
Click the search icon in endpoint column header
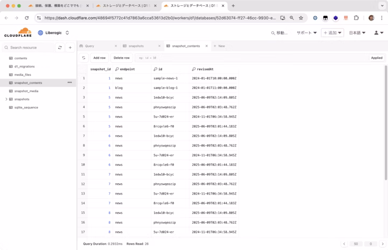click(117, 70)
